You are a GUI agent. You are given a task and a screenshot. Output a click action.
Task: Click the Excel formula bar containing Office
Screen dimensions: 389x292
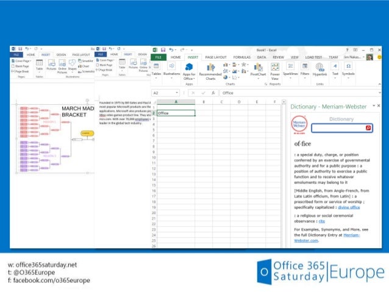click(x=299, y=93)
